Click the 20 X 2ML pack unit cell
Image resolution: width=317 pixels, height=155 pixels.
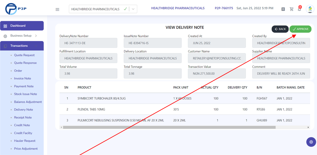click(179, 120)
